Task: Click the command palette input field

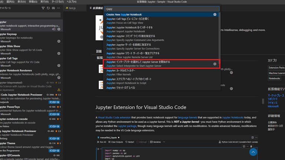Action: [162, 9]
